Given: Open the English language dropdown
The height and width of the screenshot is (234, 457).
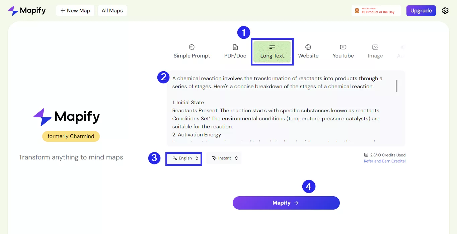Looking at the screenshot, I should (x=183, y=158).
